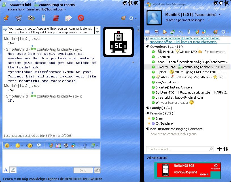Click the shopping cart share files icon

[19, 18]
